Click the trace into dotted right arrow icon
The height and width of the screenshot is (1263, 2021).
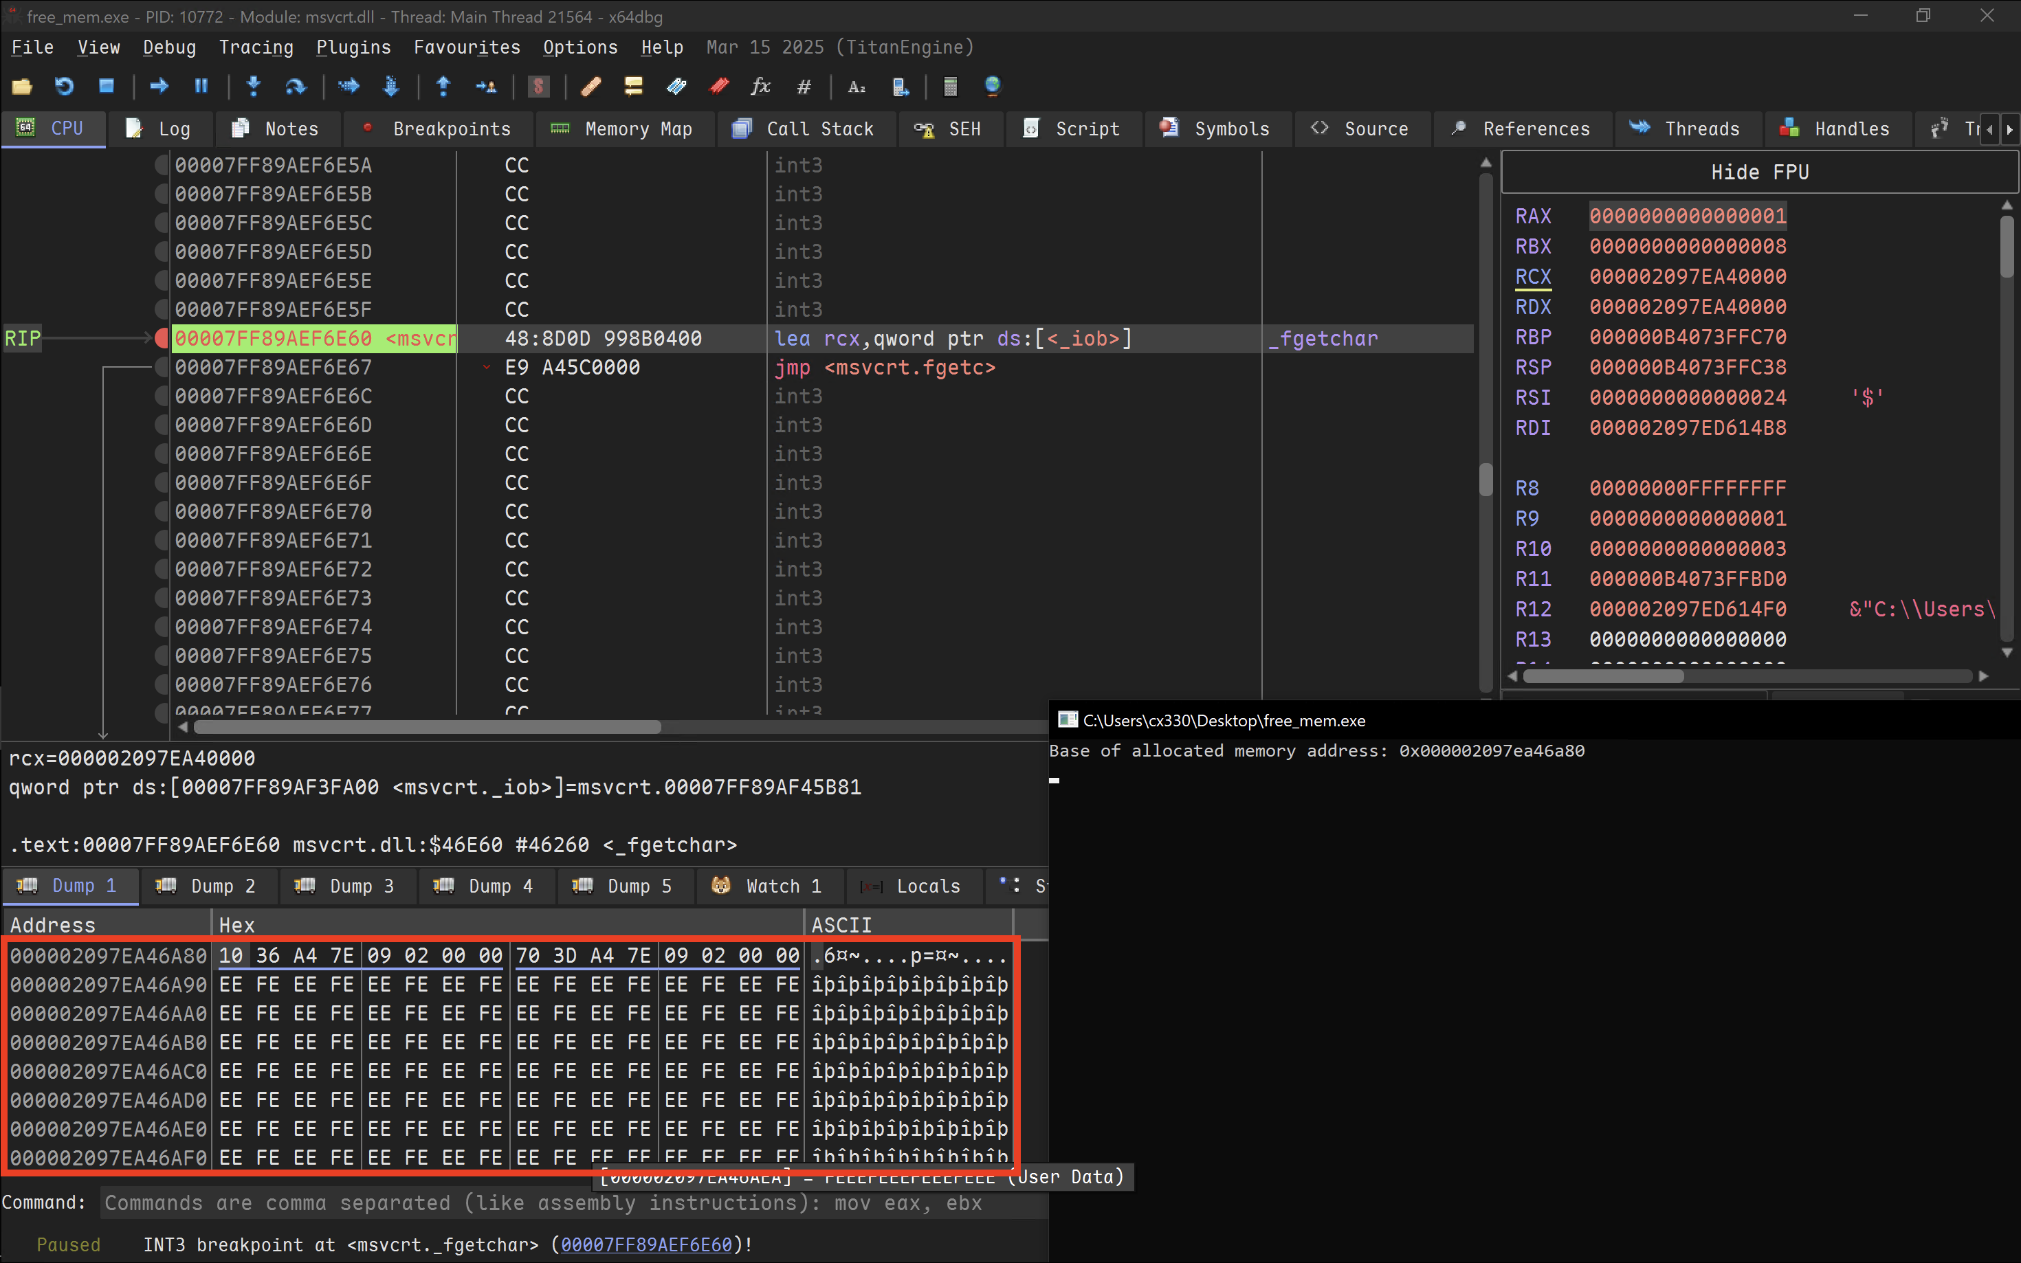click(349, 86)
